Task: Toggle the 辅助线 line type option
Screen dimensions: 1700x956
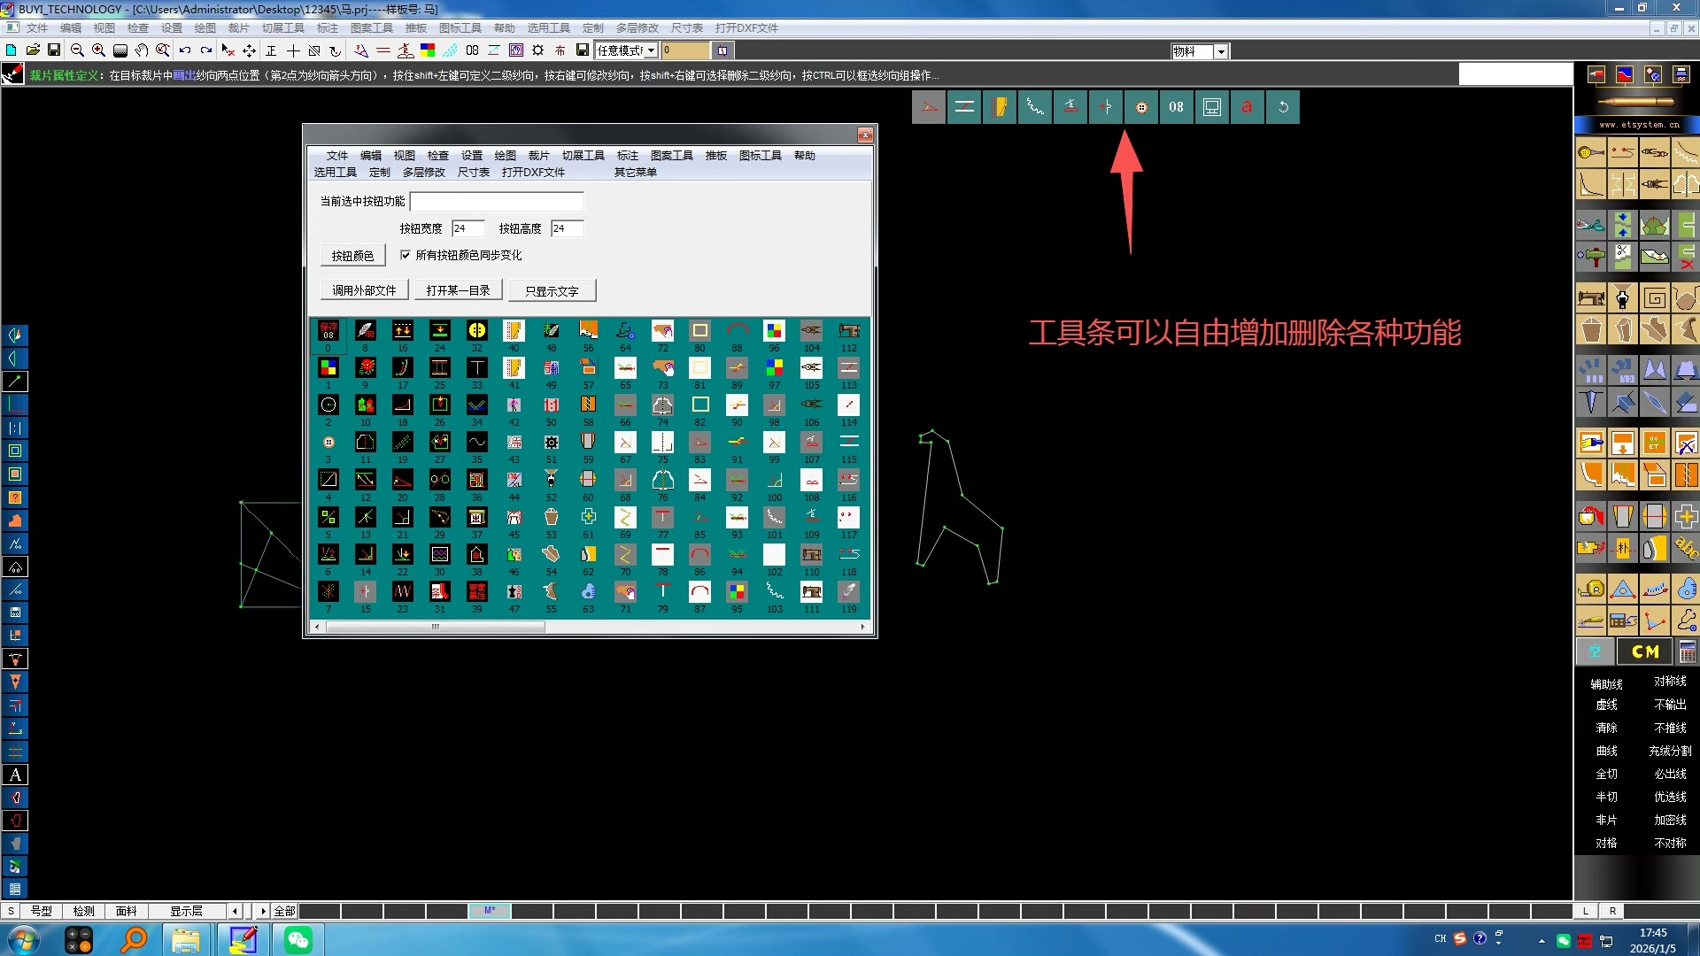Action: click(1606, 683)
